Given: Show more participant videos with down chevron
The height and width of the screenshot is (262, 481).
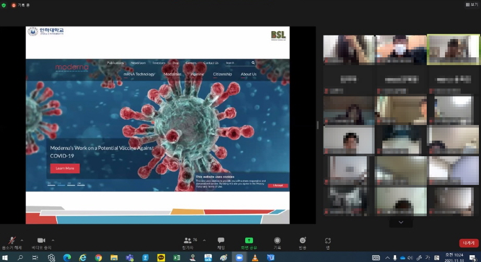Looking at the screenshot, I should point(401,222).
